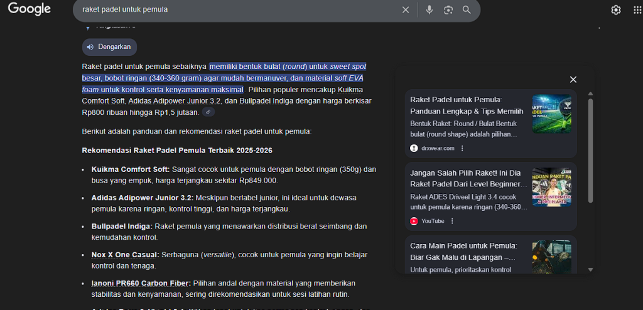
Task: Open the drxwear.com beginner padel guide
Action: (x=465, y=105)
